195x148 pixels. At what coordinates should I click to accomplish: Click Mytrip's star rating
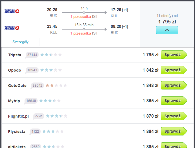point(50,101)
